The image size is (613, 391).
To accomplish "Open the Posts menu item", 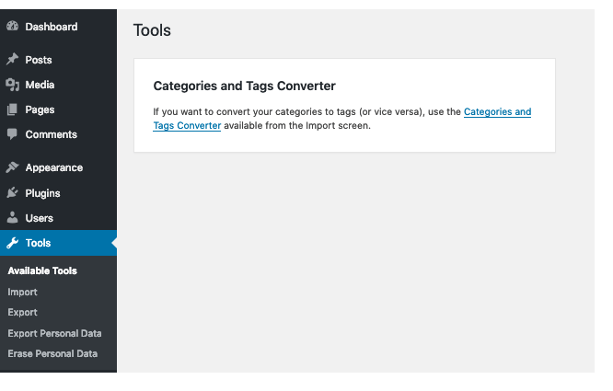I will [39, 60].
